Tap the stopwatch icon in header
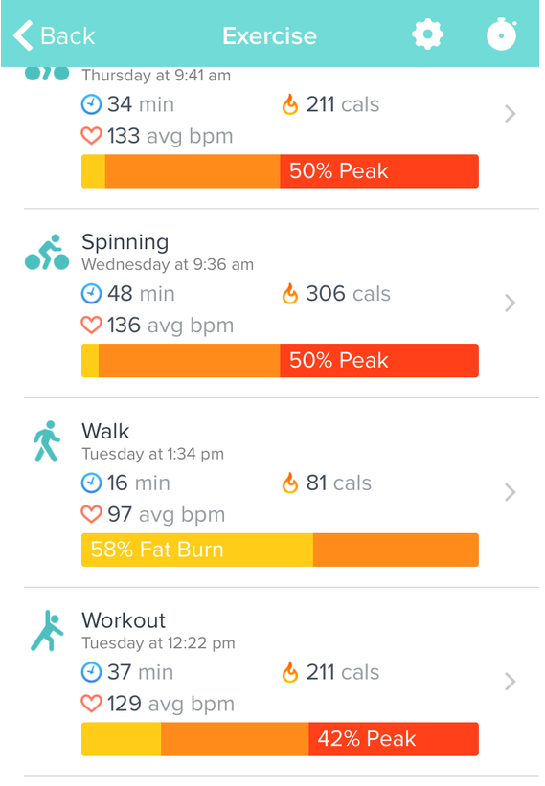Screen dimensions: 545x786 pos(501,34)
